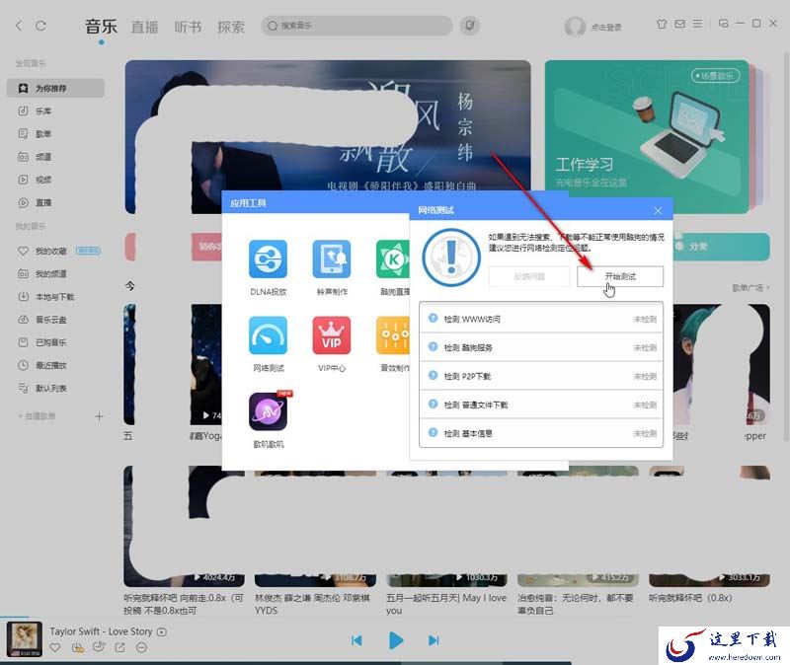Skip to next track
The height and width of the screenshot is (665, 790).
434,640
